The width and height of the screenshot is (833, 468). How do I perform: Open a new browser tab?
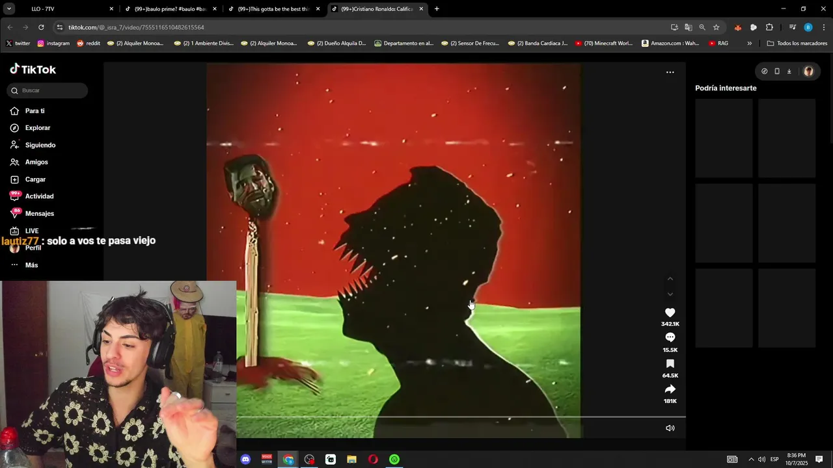[437, 9]
